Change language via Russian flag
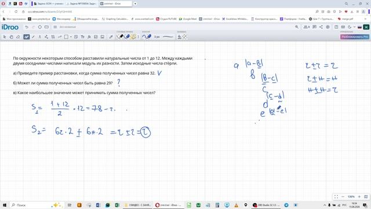 (x=359, y=27)
